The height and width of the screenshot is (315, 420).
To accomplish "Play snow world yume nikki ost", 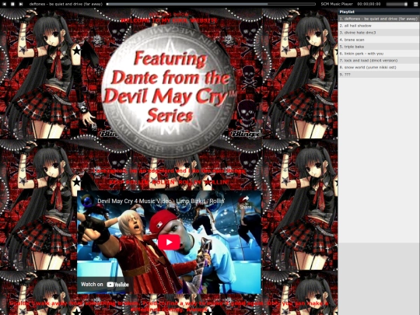I will (379, 68).
